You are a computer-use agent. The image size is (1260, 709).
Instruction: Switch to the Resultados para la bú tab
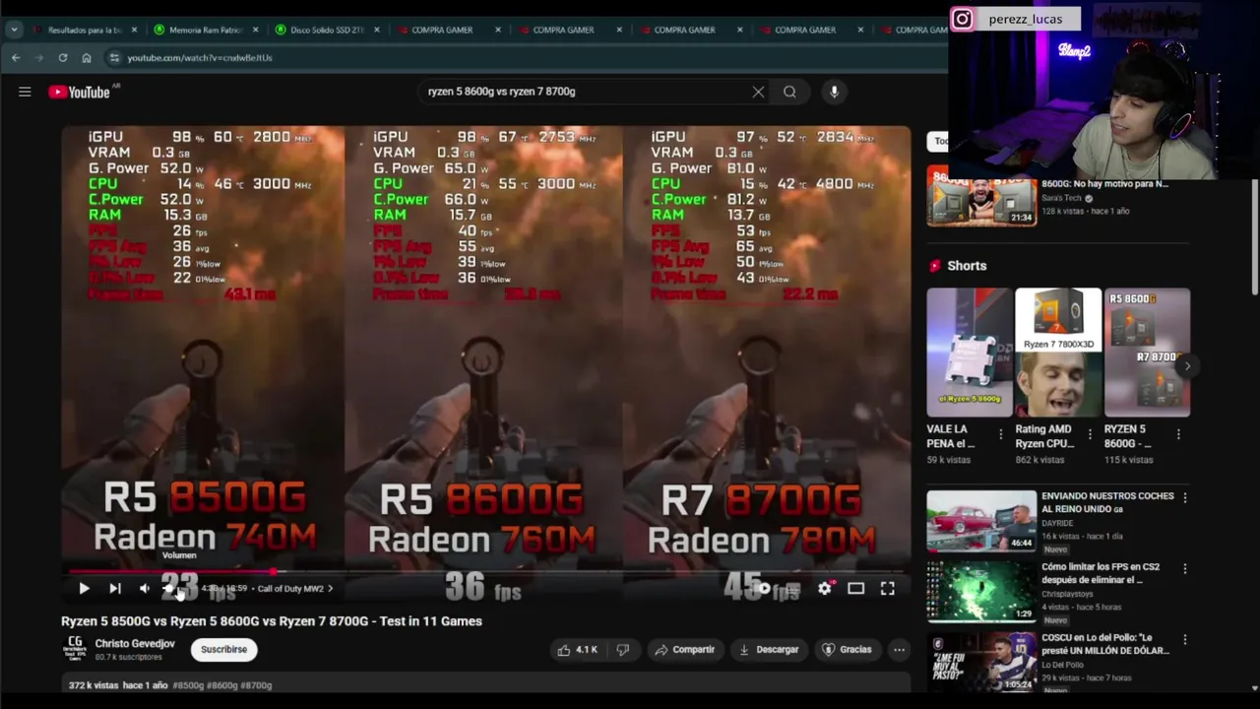[x=85, y=30]
